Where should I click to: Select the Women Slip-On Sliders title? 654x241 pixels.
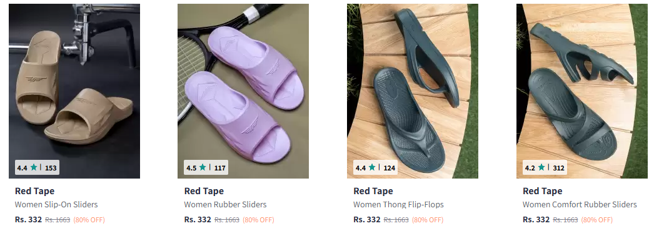56,204
